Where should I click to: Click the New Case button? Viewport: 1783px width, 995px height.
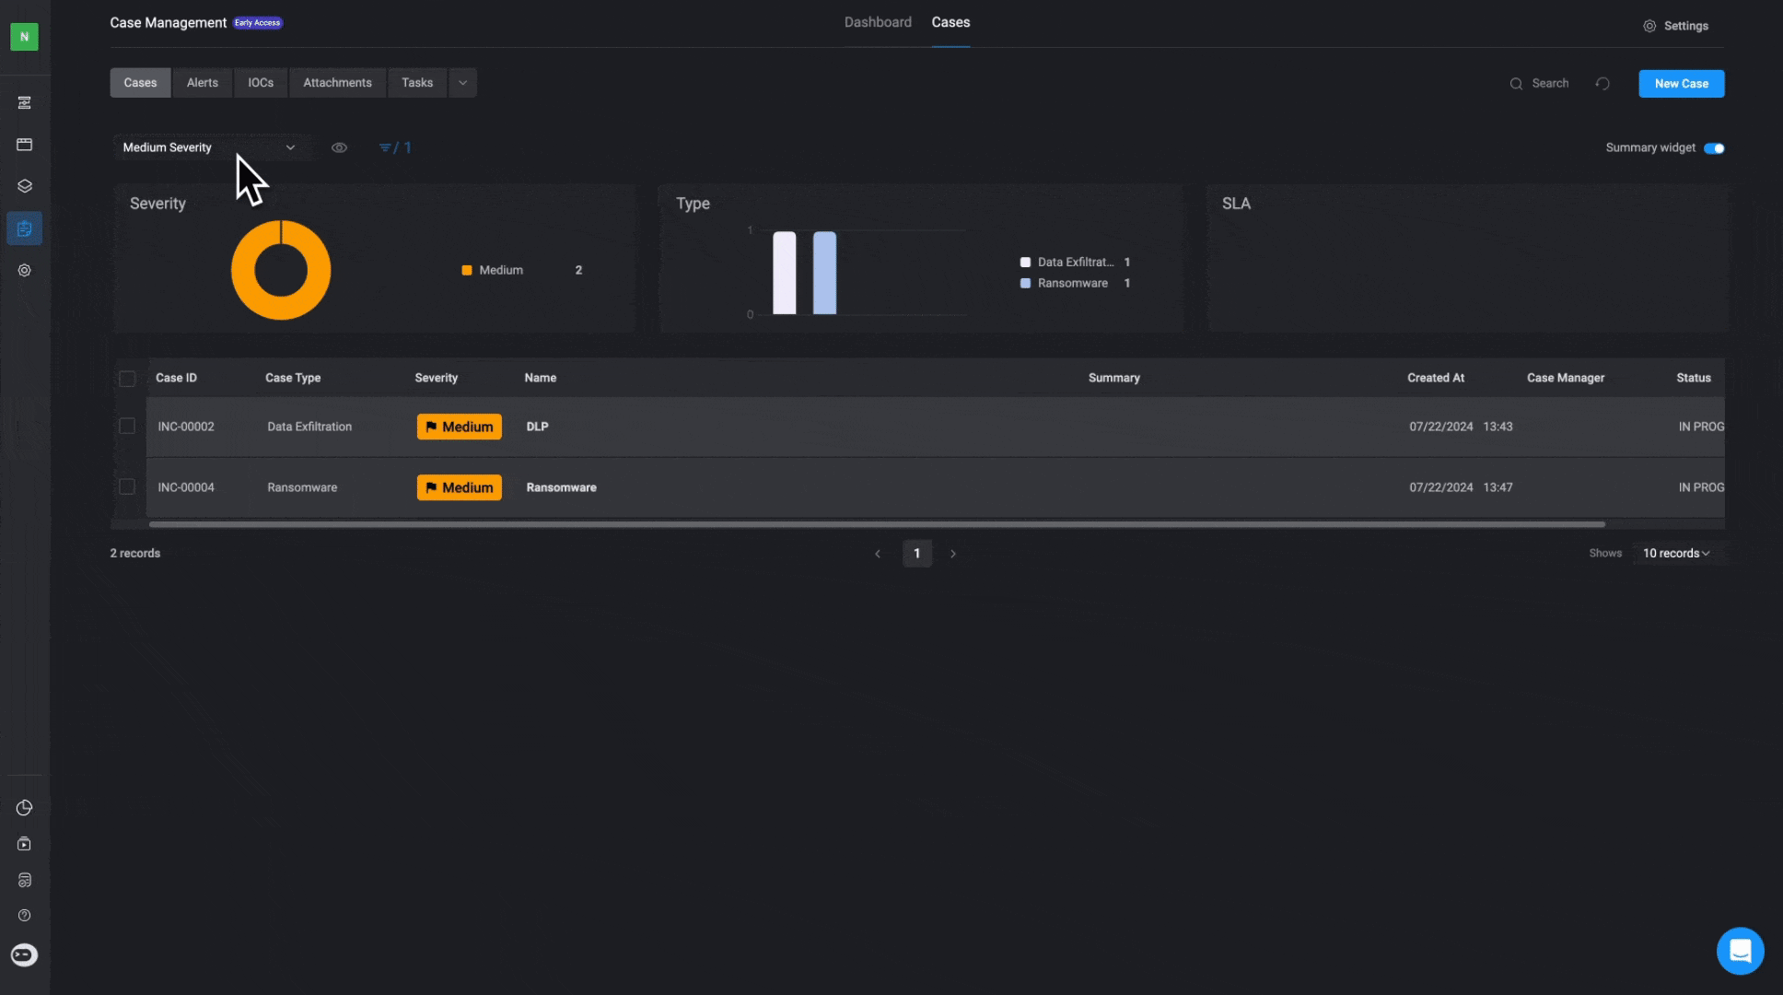click(1681, 84)
